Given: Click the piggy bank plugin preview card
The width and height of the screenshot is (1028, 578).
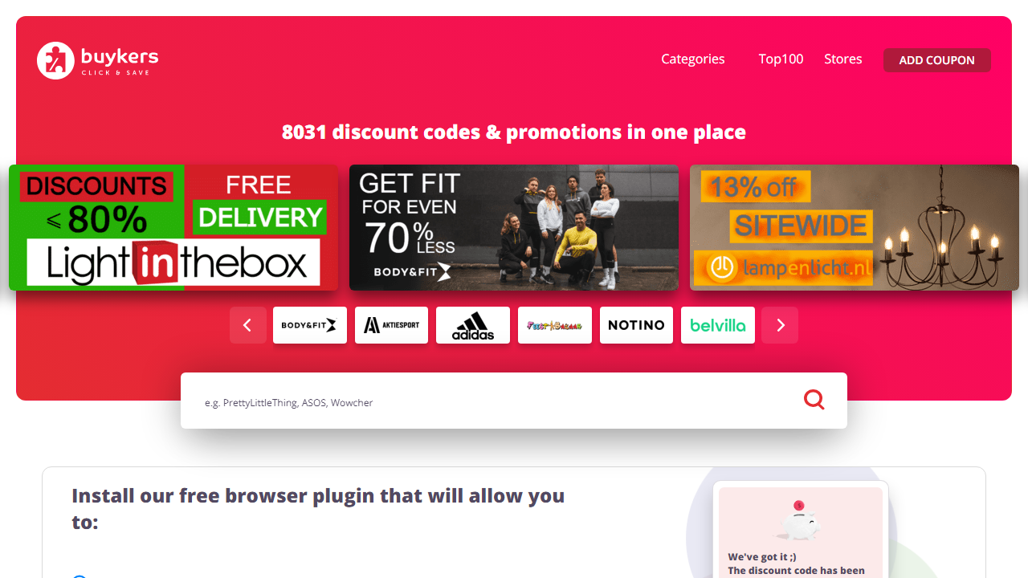Looking at the screenshot, I should pyautogui.click(x=801, y=532).
